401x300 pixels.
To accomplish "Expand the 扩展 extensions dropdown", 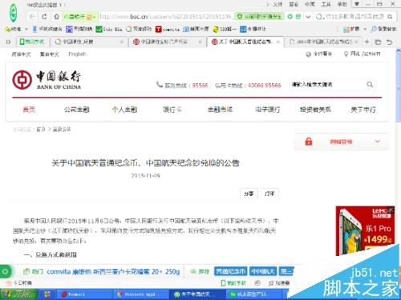I will pos(365,29).
